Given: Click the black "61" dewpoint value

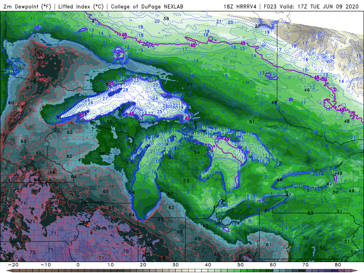Looking at the screenshot, I should point(268,244).
